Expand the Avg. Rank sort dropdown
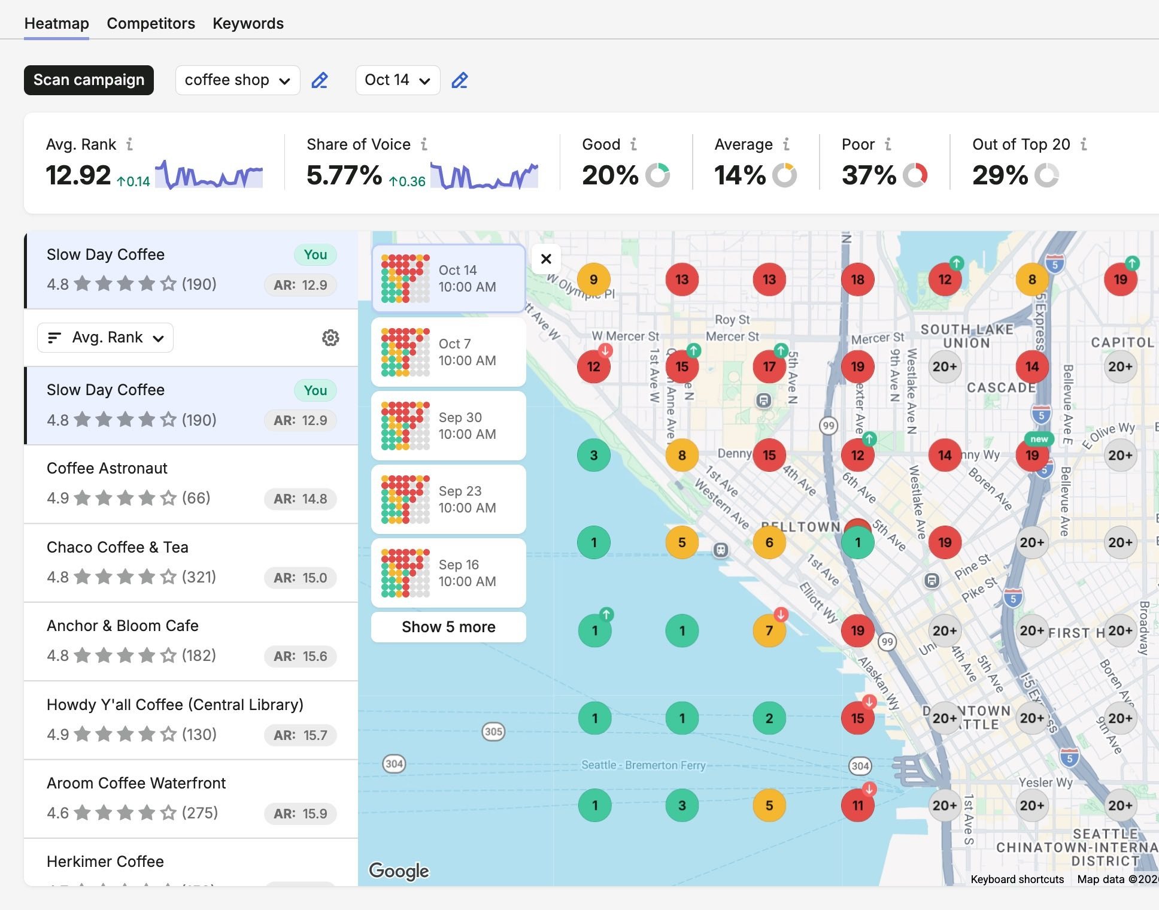This screenshot has width=1159, height=910. 105,338
